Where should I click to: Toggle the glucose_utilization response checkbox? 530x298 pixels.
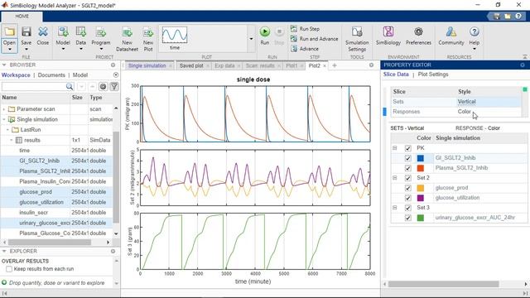[408, 198]
